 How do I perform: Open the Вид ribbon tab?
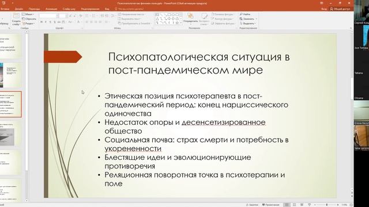pos(107,9)
